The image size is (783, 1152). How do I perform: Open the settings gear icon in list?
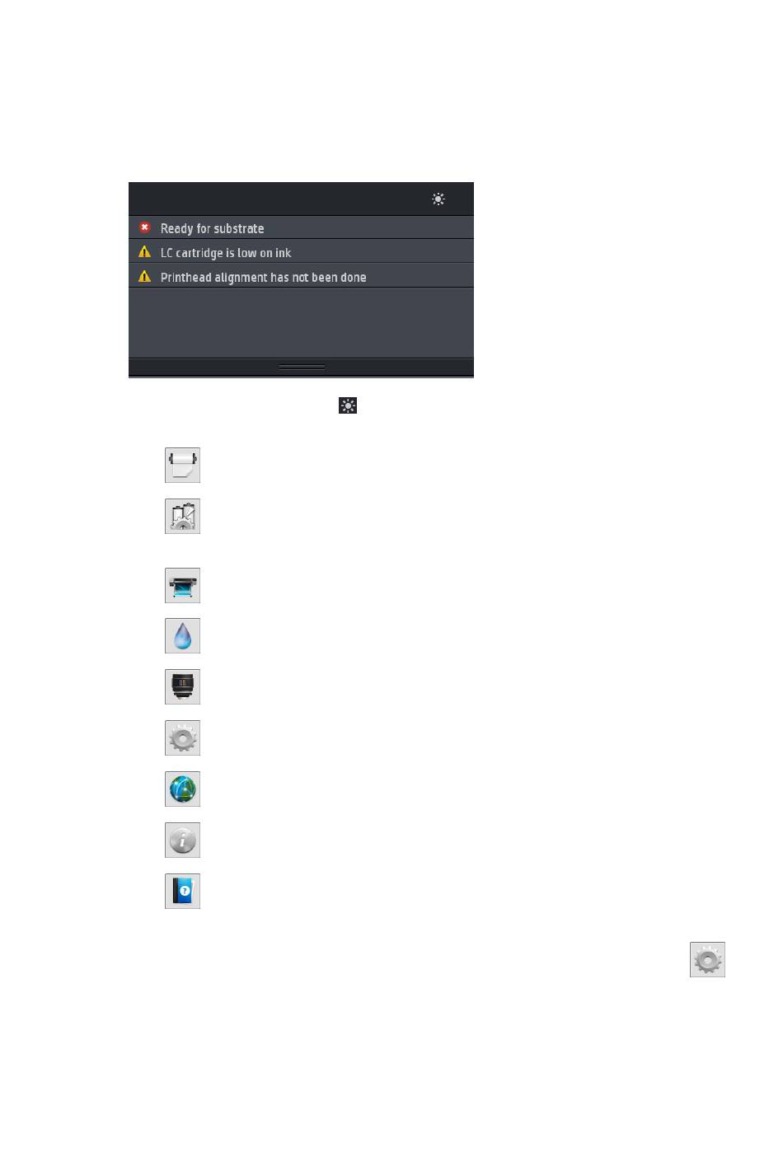(182, 738)
